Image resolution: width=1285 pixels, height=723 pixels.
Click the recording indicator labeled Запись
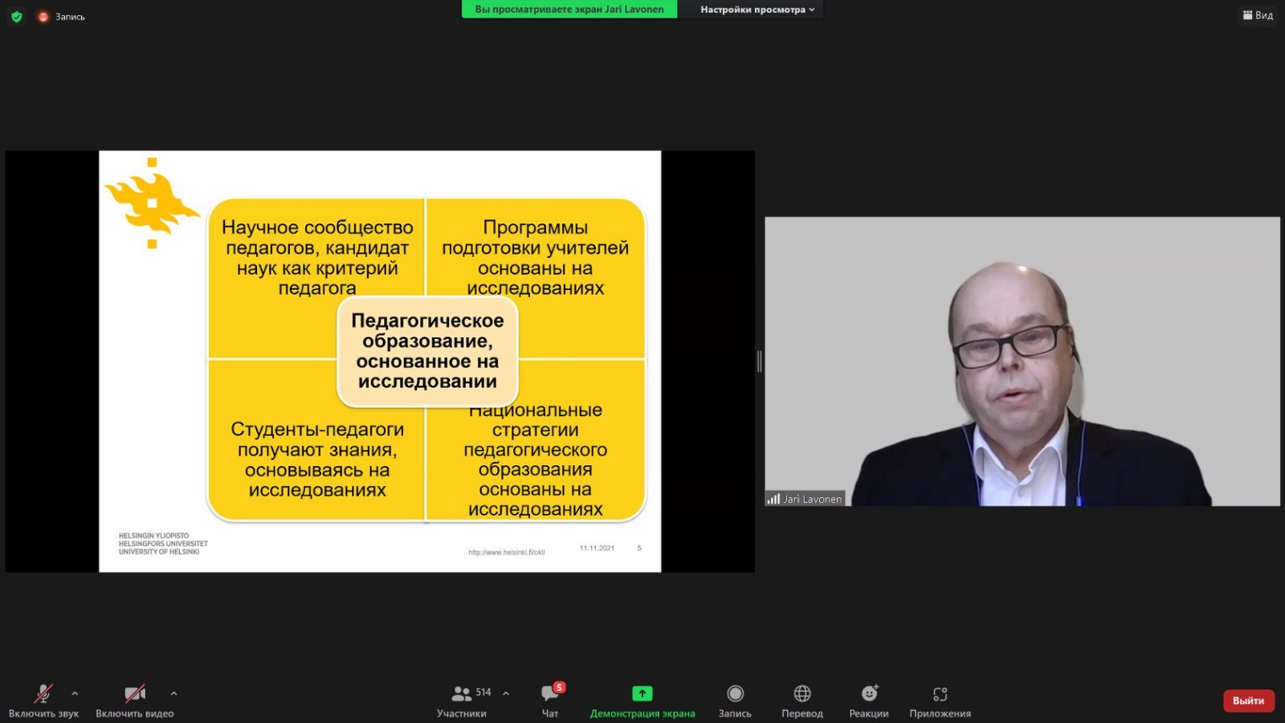tap(62, 16)
